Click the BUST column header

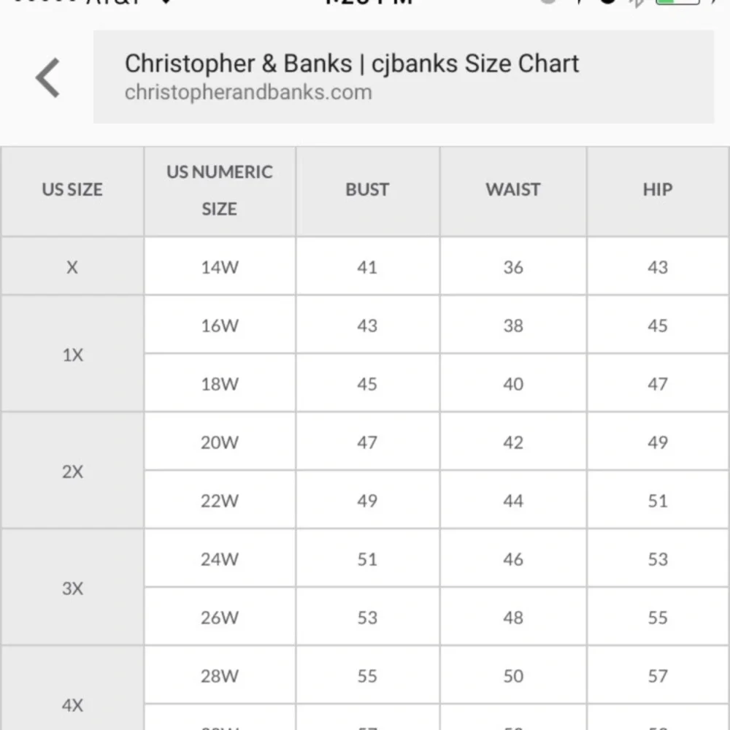tap(367, 190)
